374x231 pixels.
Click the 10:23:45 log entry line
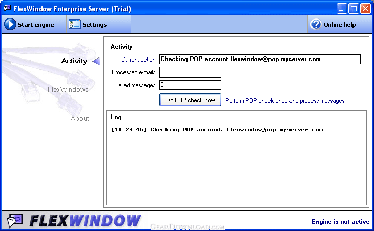tap(222, 130)
